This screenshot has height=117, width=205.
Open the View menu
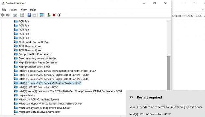coord(24,10)
